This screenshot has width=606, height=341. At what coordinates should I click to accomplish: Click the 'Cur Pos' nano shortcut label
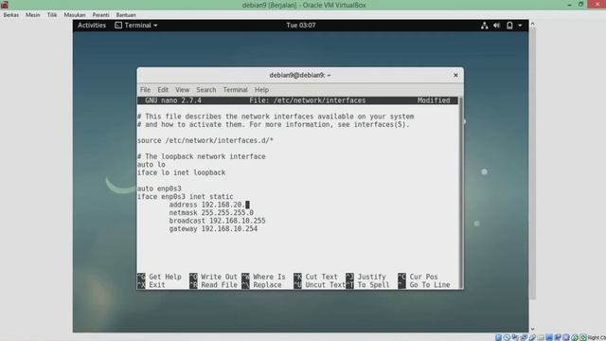[423, 277]
